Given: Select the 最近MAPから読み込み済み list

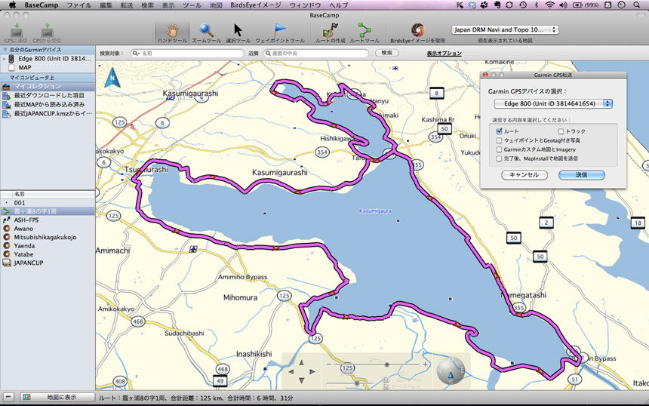Looking at the screenshot, I should 48,104.
